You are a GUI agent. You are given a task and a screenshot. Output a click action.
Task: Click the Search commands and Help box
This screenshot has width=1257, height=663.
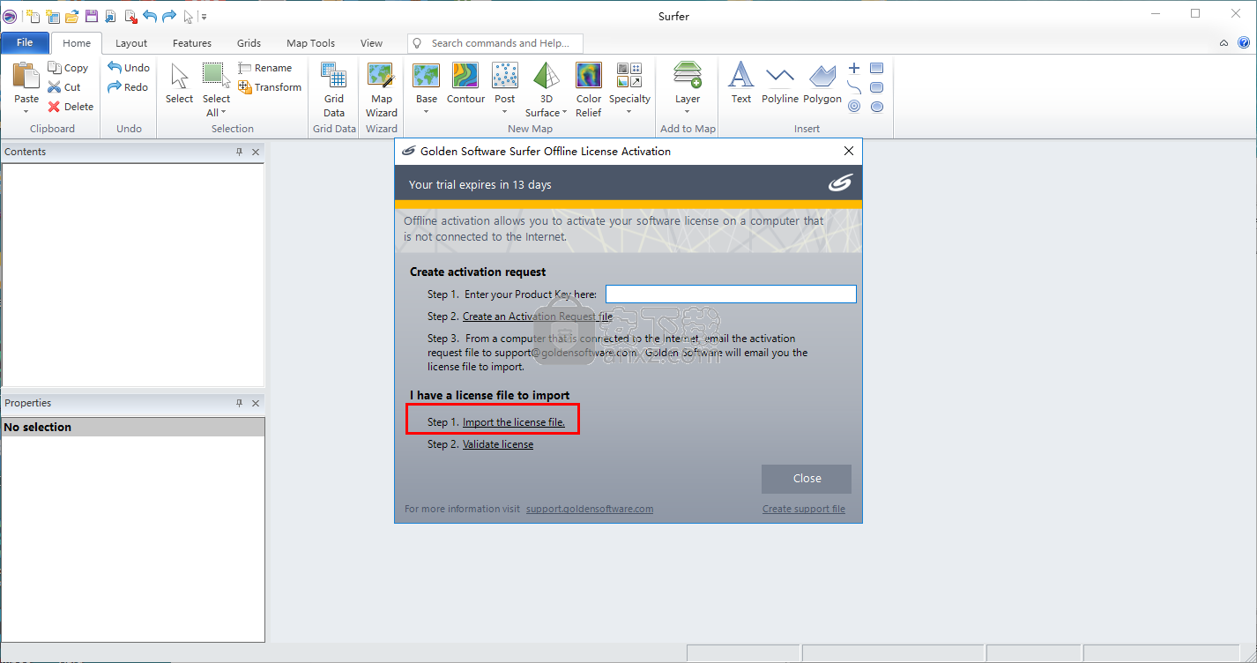495,43
